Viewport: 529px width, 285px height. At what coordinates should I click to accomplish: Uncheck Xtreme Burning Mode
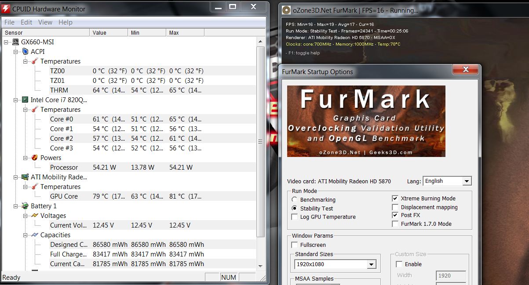[x=395, y=199]
